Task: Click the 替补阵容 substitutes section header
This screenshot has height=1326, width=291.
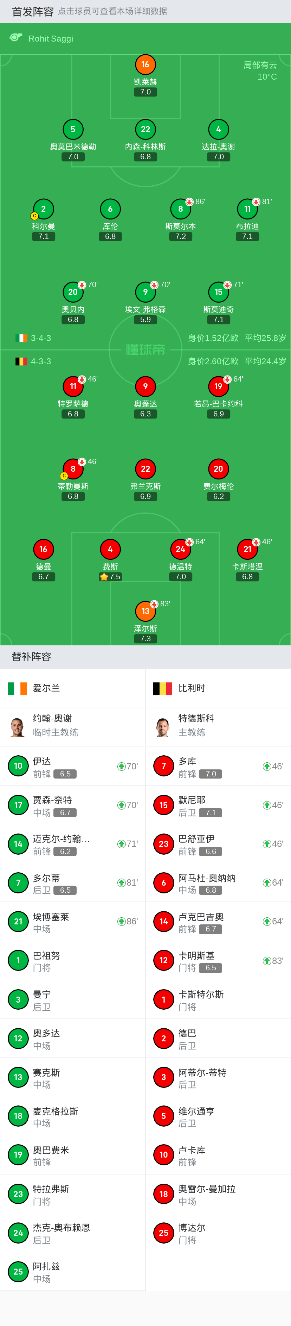Action: point(31,656)
